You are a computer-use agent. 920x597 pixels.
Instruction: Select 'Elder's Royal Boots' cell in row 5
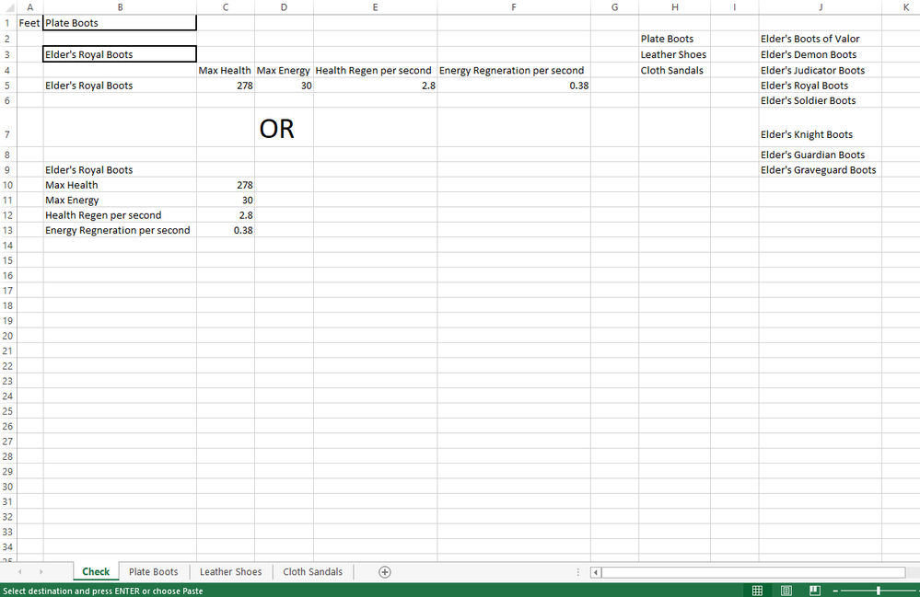click(120, 86)
